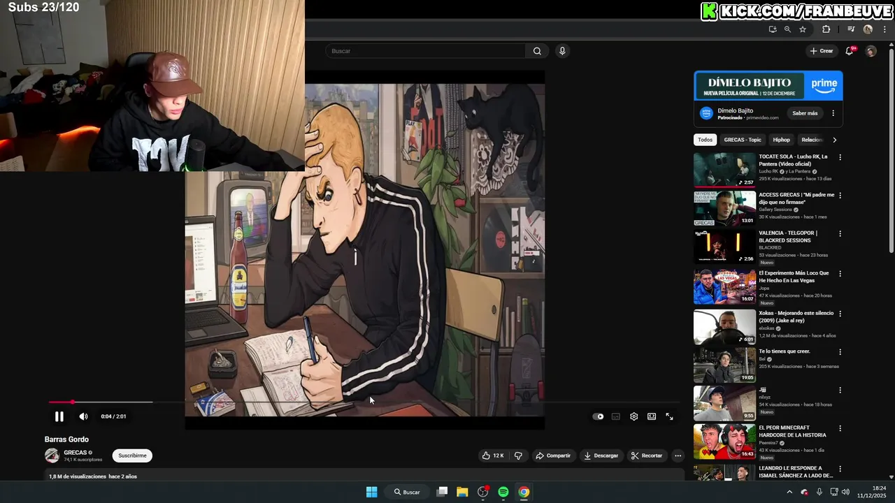895x503 pixels.
Task: Open the Crear create button
Action: click(x=822, y=51)
